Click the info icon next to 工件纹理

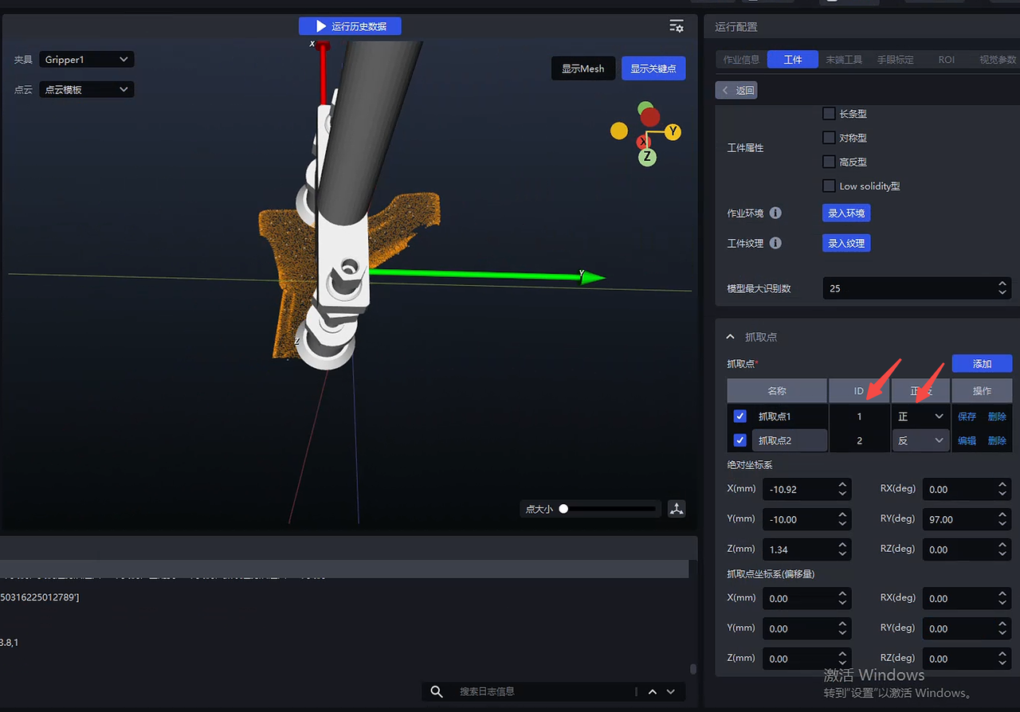point(775,244)
